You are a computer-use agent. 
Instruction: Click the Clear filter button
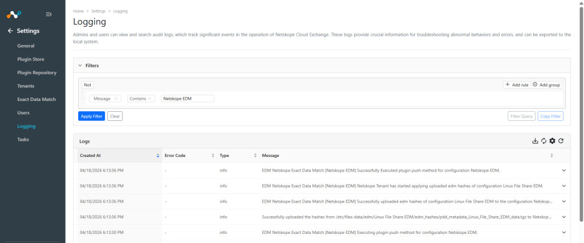(115, 116)
